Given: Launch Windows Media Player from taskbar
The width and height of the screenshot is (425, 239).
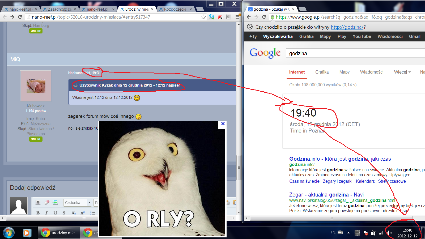Looking at the screenshot, I should [x=26, y=233].
